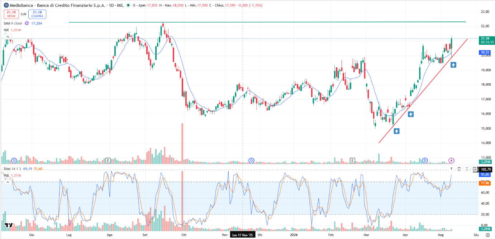Click the Stoc value 69,19

(27, 168)
